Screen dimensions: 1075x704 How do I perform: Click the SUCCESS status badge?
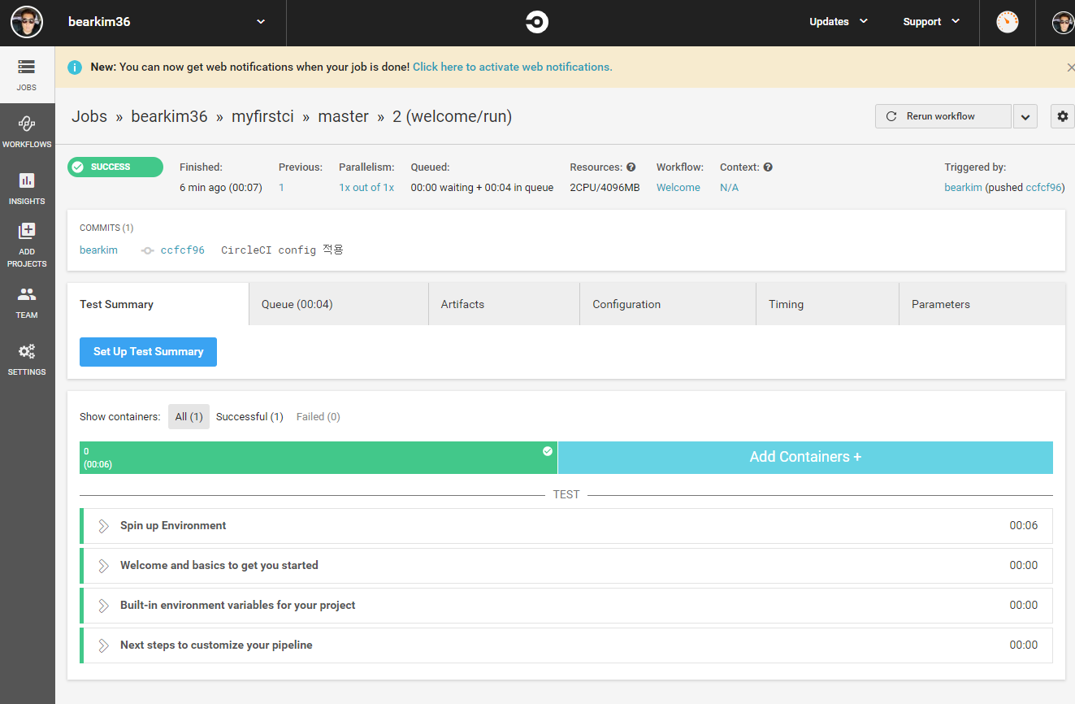tap(115, 167)
